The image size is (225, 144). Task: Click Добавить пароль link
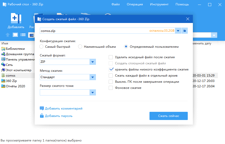coord(59,116)
